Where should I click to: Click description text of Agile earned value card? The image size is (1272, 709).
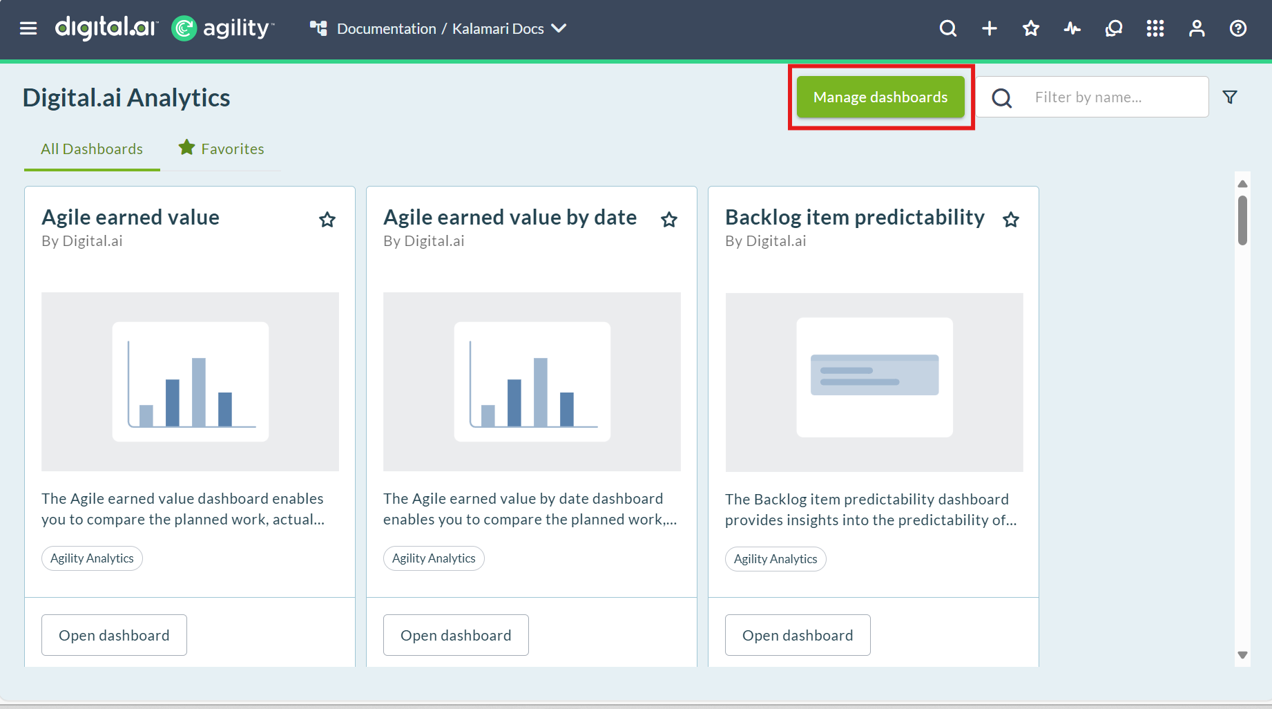(x=183, y=509)
